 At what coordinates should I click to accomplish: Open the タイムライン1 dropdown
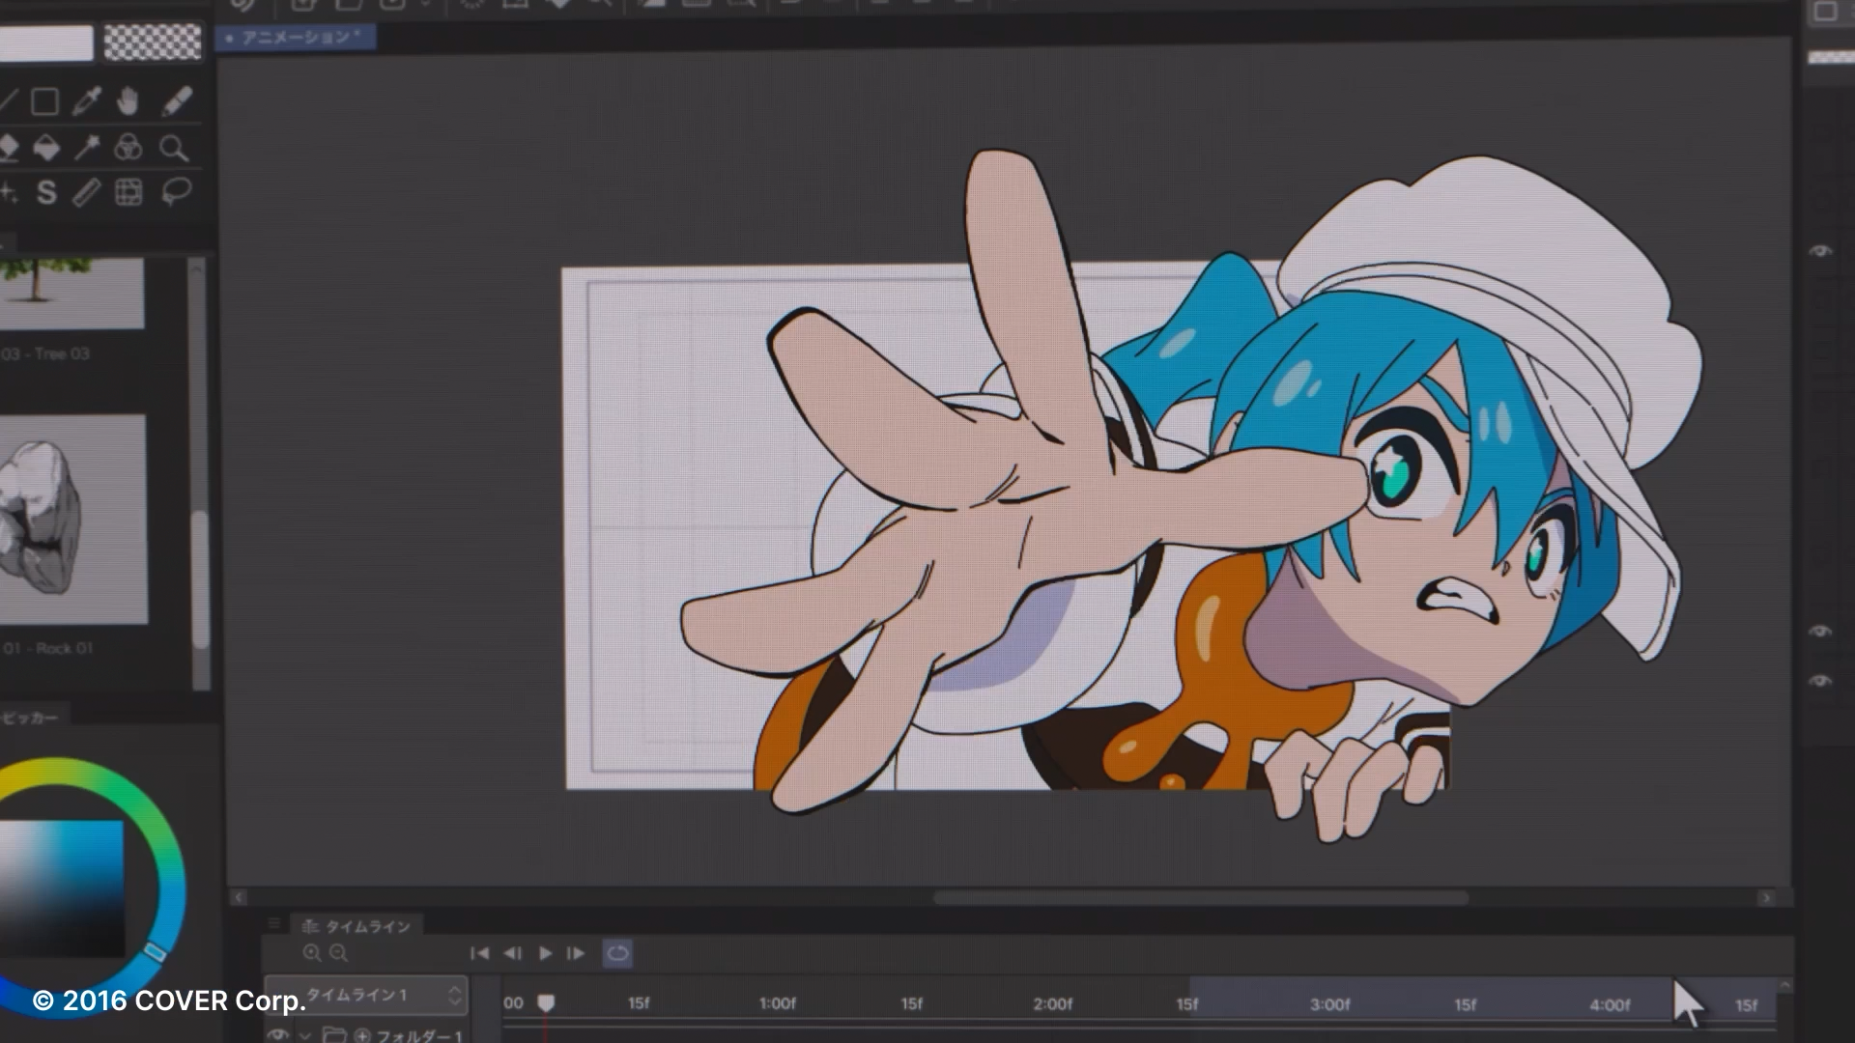(367, 995)
